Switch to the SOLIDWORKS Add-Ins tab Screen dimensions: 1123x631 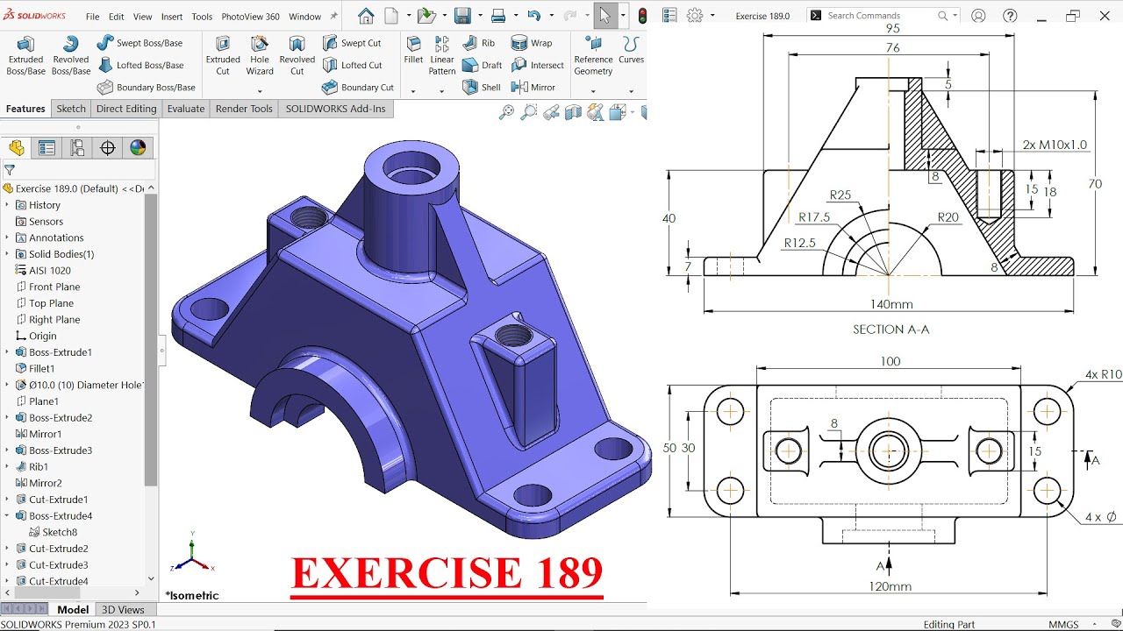[x=335, y=109]
